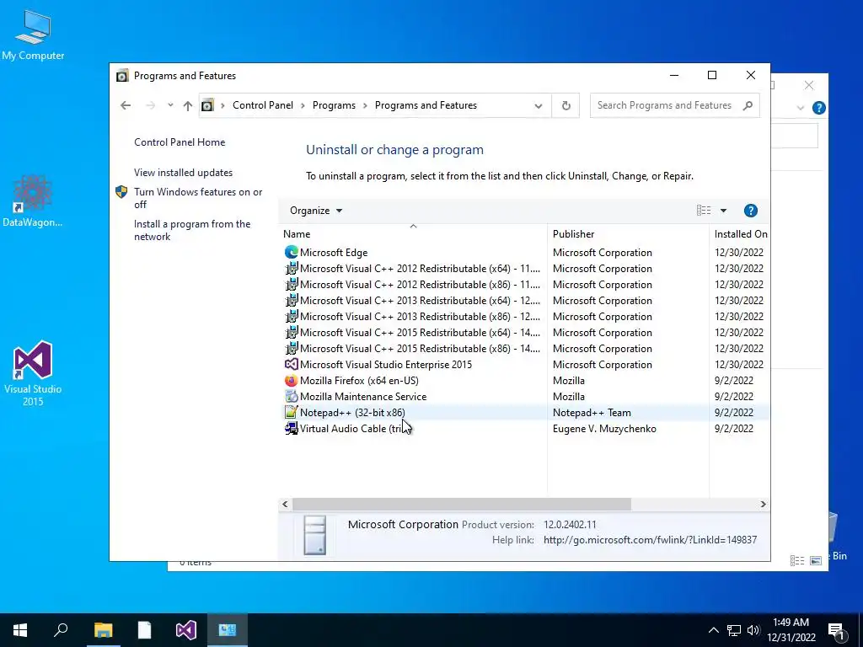
Task: Open the My Computer desktop icon
Action: [x=33, y=35]
